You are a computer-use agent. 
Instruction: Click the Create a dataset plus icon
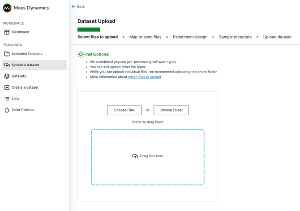(x=7, y=87)
